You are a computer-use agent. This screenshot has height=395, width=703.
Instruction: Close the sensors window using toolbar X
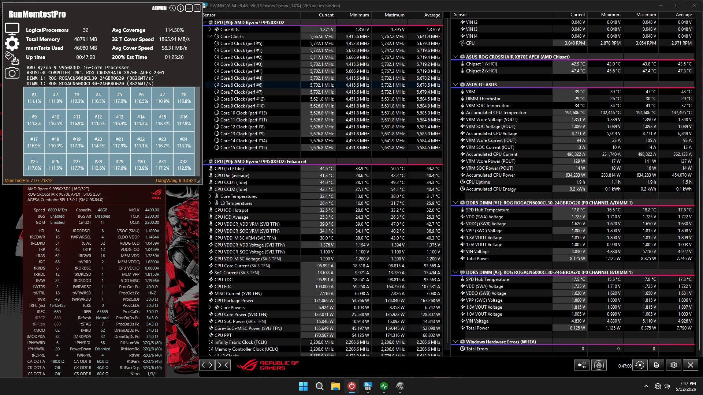691,365
